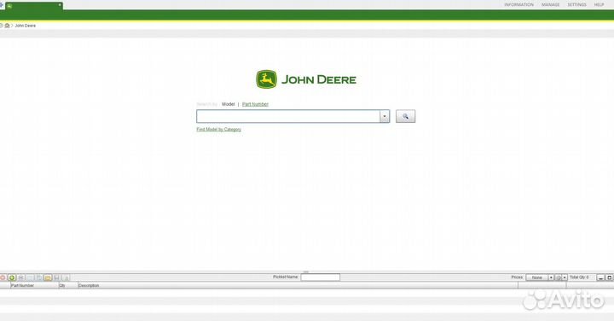Click the price settings icon after Prices dropdown

pos(559,277)
